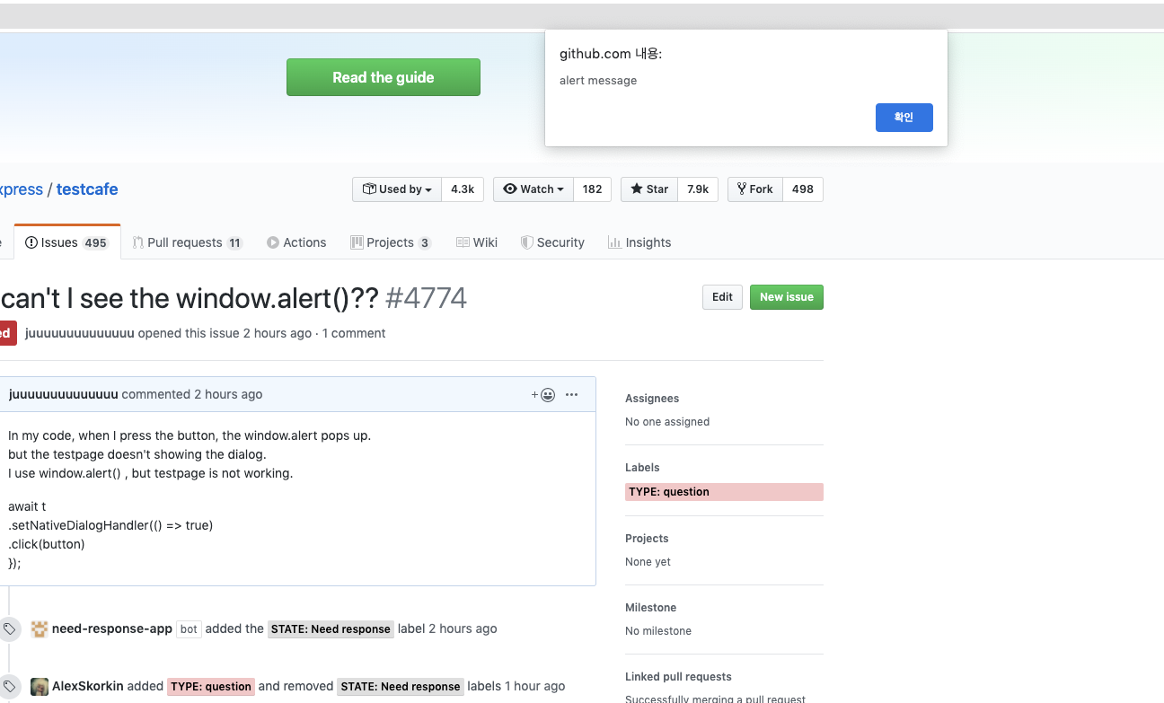Screen dimensions: 1164x703
Task: Dismiss the alert with the 확인 button
Action: pyautogui.click(x=904, y=117)
